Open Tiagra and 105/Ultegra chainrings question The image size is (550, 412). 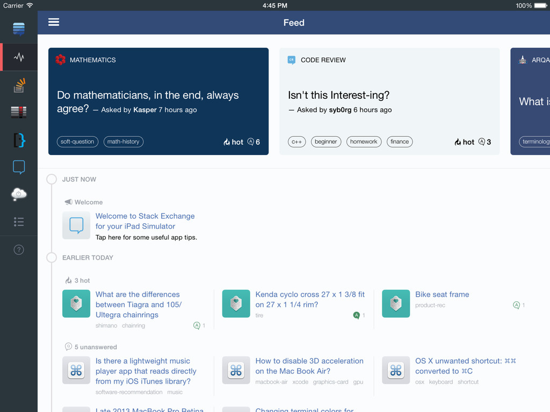click(139, 305)
